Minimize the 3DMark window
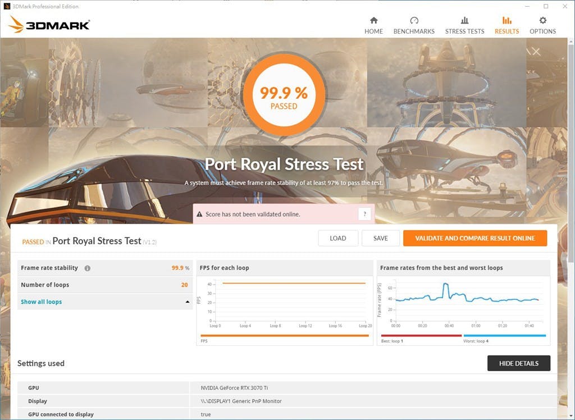Image resolution: width=575 pixels, height=420 pixels. (527, 6)
